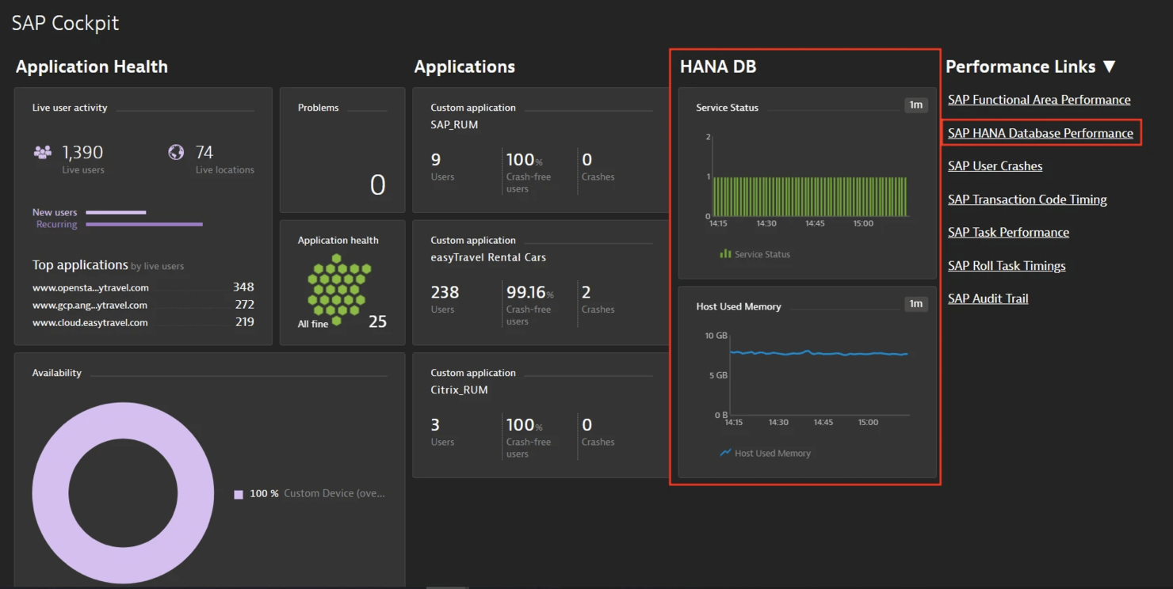Open the SAP HANA Database Performance link
The width and height of the screenshot is (1173, 589).
[x=1040, y=132]
